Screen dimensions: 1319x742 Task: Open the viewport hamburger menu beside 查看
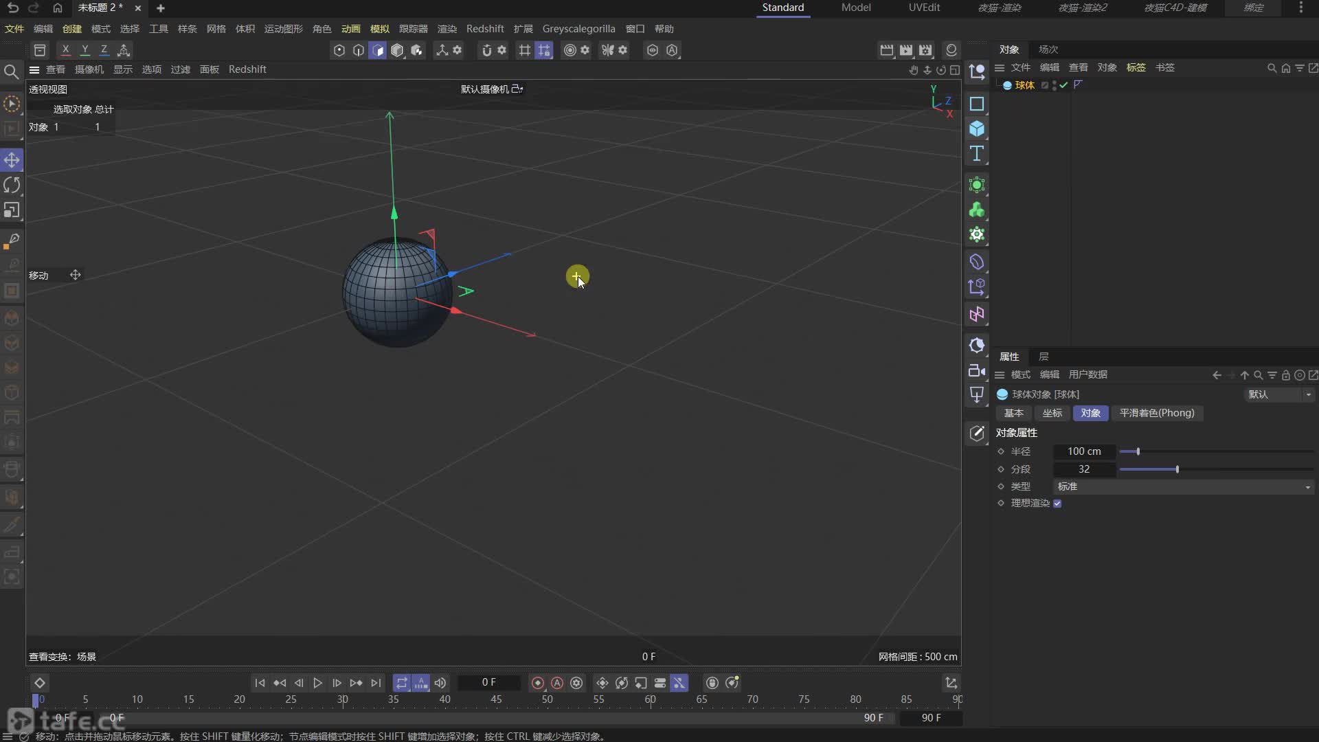click(34, 69)
